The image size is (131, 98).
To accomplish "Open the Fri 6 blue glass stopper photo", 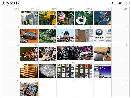I will point(102,18).
